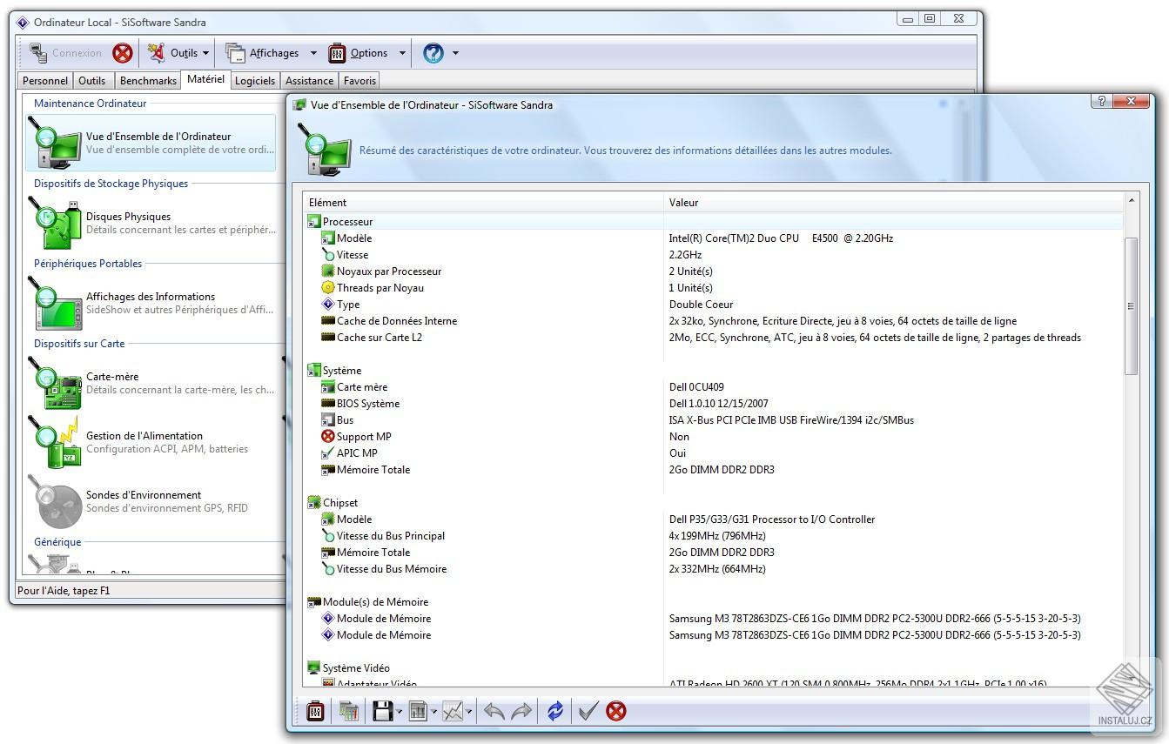
Task: Open the Logiciels tab
Action: coord(254,80)
